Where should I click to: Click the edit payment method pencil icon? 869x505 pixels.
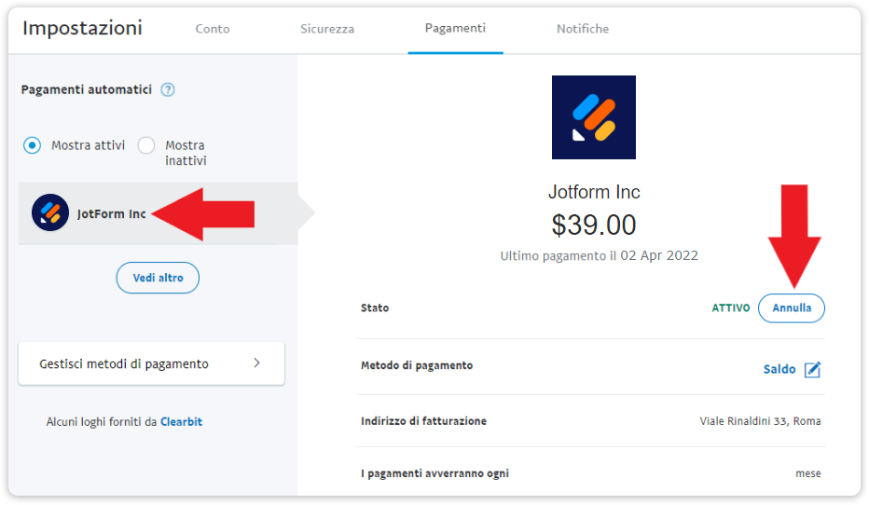click(812, 369)
